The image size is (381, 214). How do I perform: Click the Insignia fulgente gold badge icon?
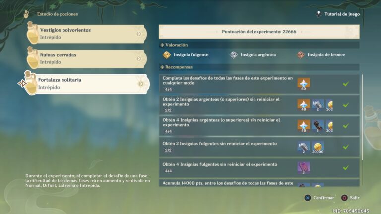[167, 55]
